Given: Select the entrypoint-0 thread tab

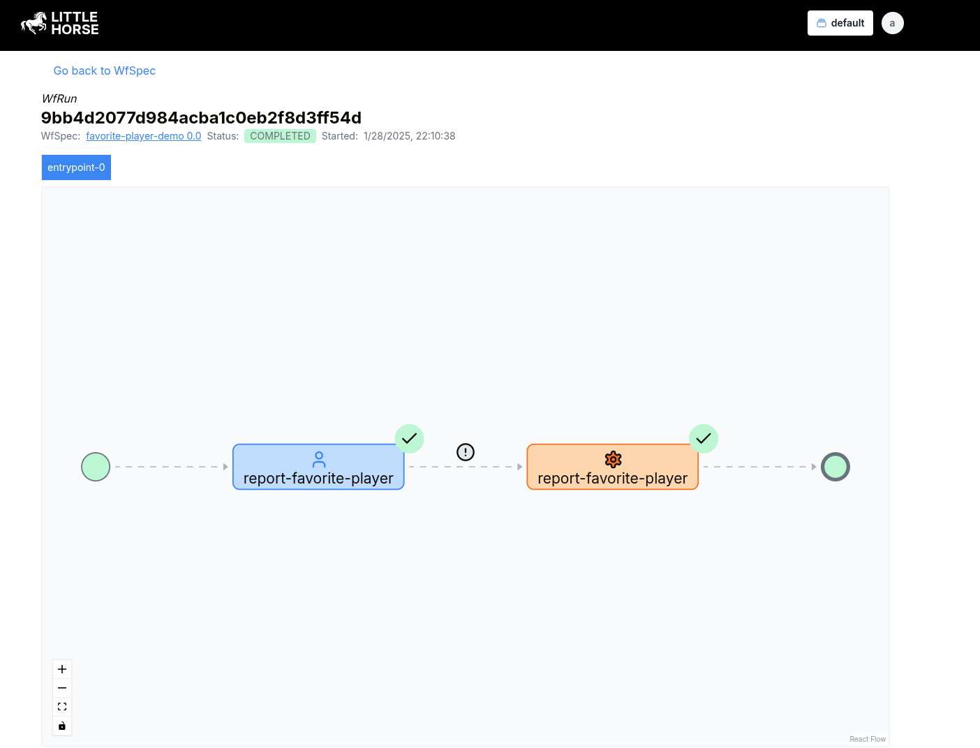Looking at the screenshot, I should tap(76, 167).
